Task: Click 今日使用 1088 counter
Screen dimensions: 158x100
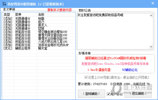Action: (120, 84)
